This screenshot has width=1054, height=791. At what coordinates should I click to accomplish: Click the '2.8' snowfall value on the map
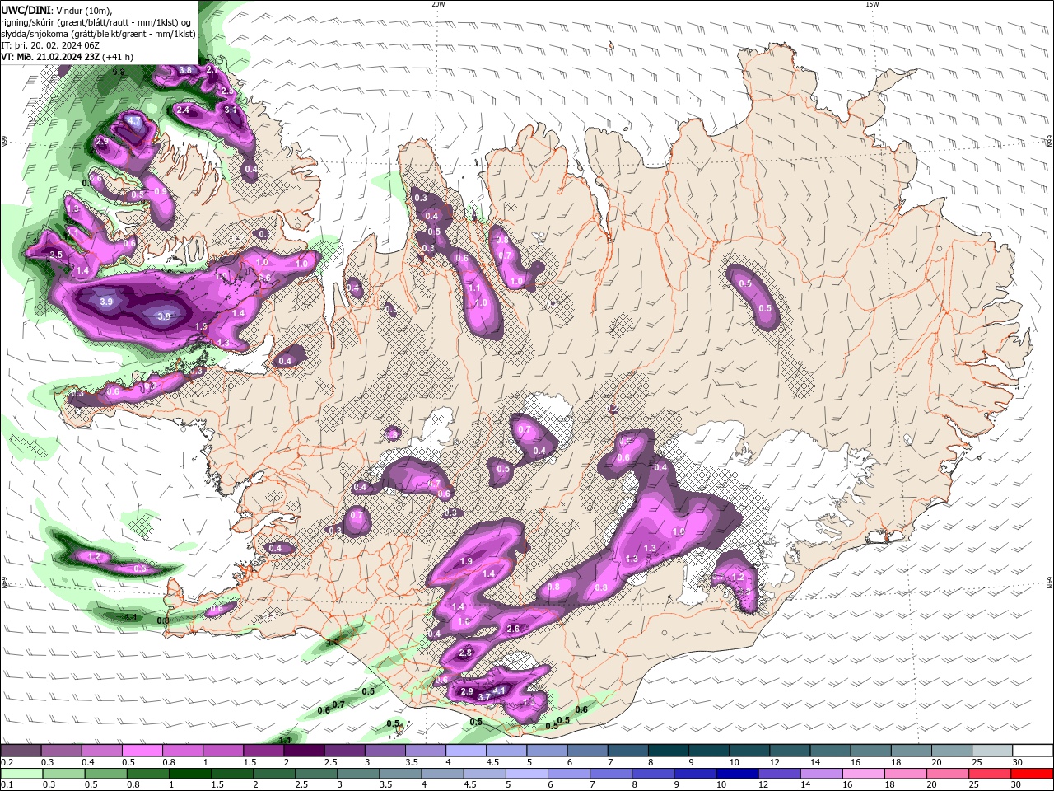click(x=465, y=653)
